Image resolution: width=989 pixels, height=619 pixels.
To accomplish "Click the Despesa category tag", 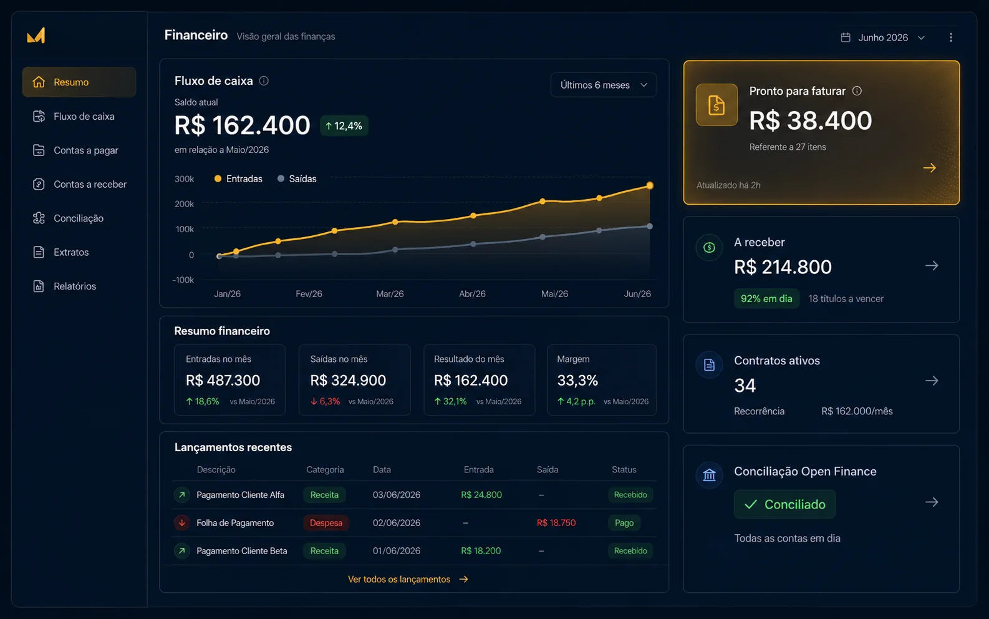I will tap(326, 523).
